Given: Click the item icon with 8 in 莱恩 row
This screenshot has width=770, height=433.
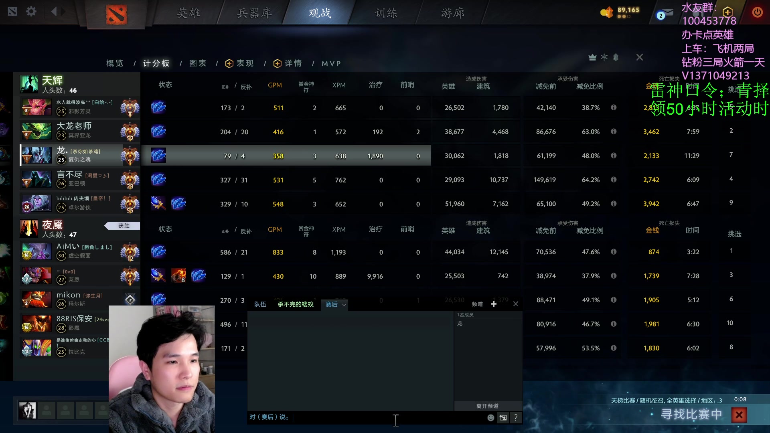Looking at the screenshot, I should click(x=178, y=275).
